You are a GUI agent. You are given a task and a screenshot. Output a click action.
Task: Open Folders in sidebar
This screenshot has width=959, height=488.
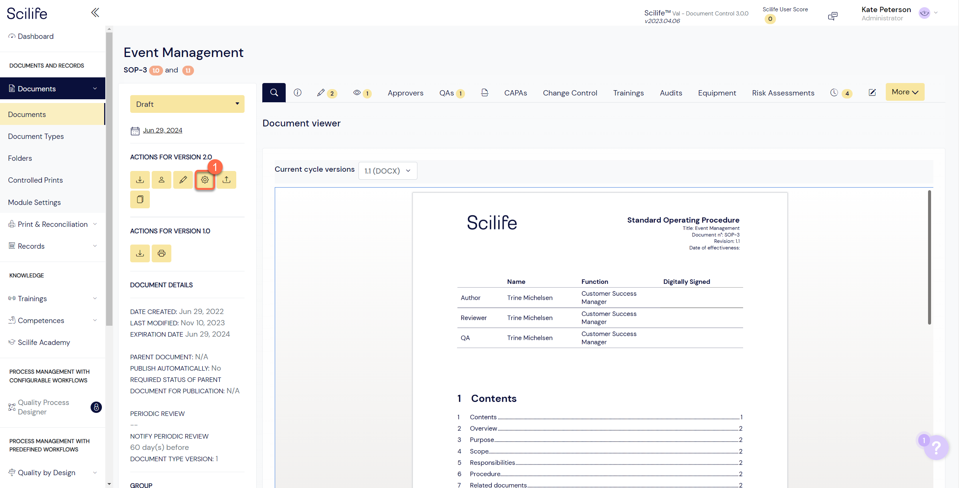coord(20,158)
